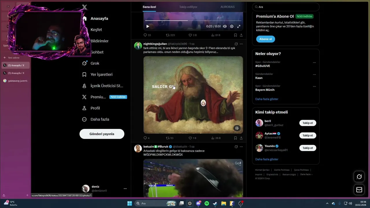This screenshot has height=208, width=370.
Task: View stats showing 26 B views
Action: coord(216,138)
